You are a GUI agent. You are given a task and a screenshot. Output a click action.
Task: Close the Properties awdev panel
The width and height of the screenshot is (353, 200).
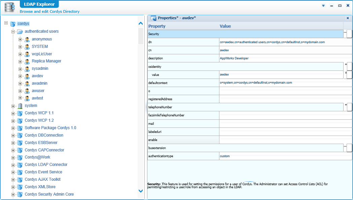[348, 18]
